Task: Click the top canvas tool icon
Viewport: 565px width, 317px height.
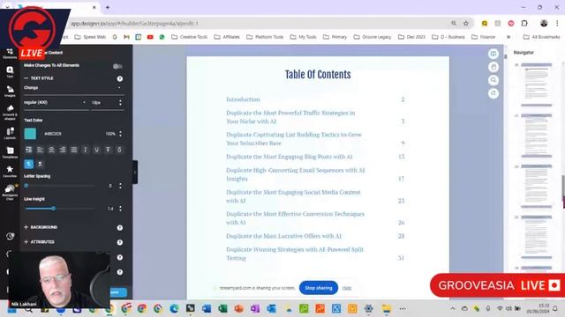Action: click(x=493, y=54)
